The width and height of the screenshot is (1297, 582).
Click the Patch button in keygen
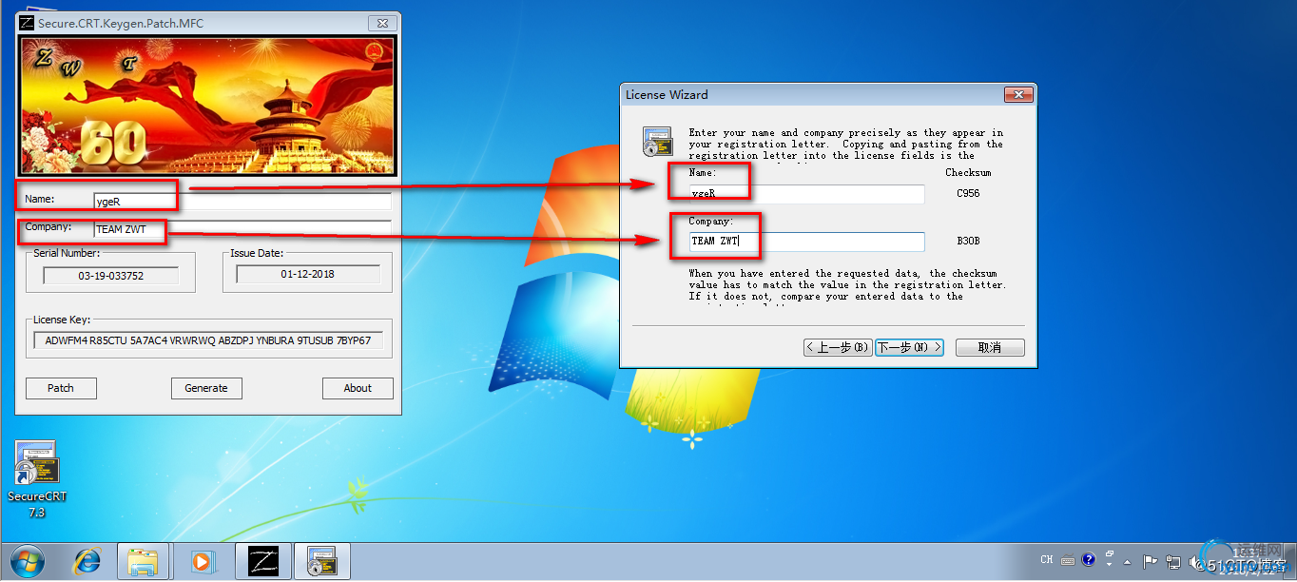[x=61, y=388]
